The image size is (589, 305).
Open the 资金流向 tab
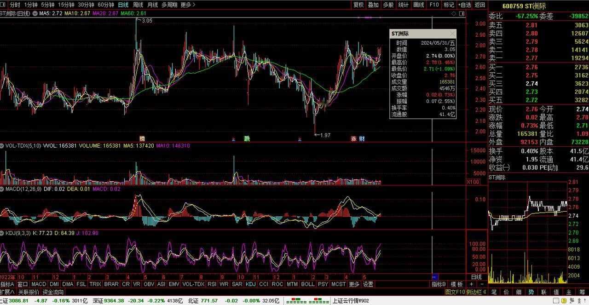click(53, 292)
